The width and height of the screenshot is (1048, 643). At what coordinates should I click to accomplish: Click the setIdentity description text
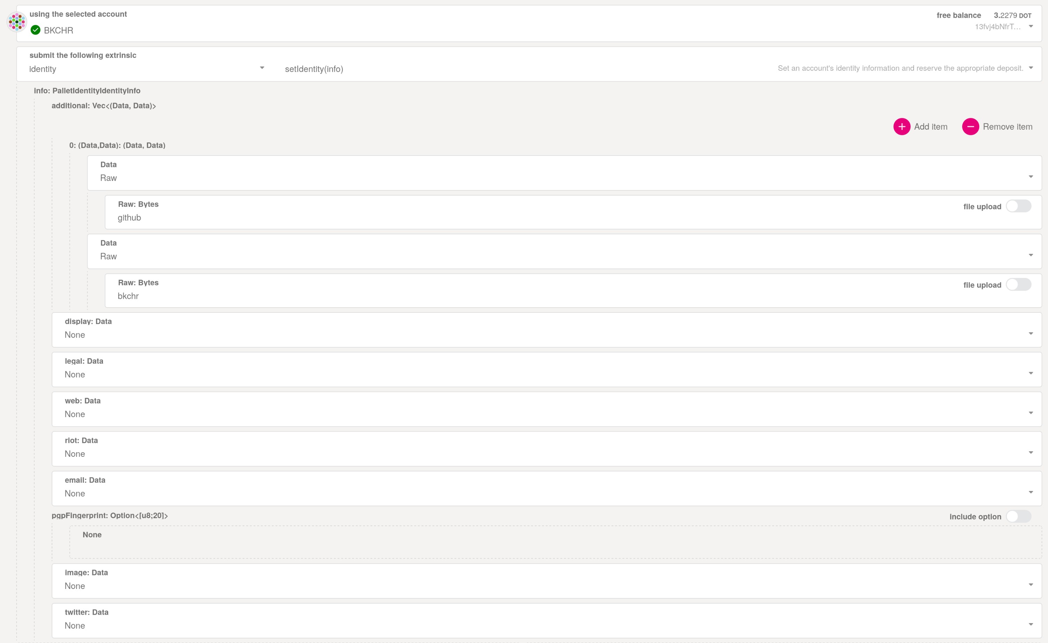(x=900, y=68)
